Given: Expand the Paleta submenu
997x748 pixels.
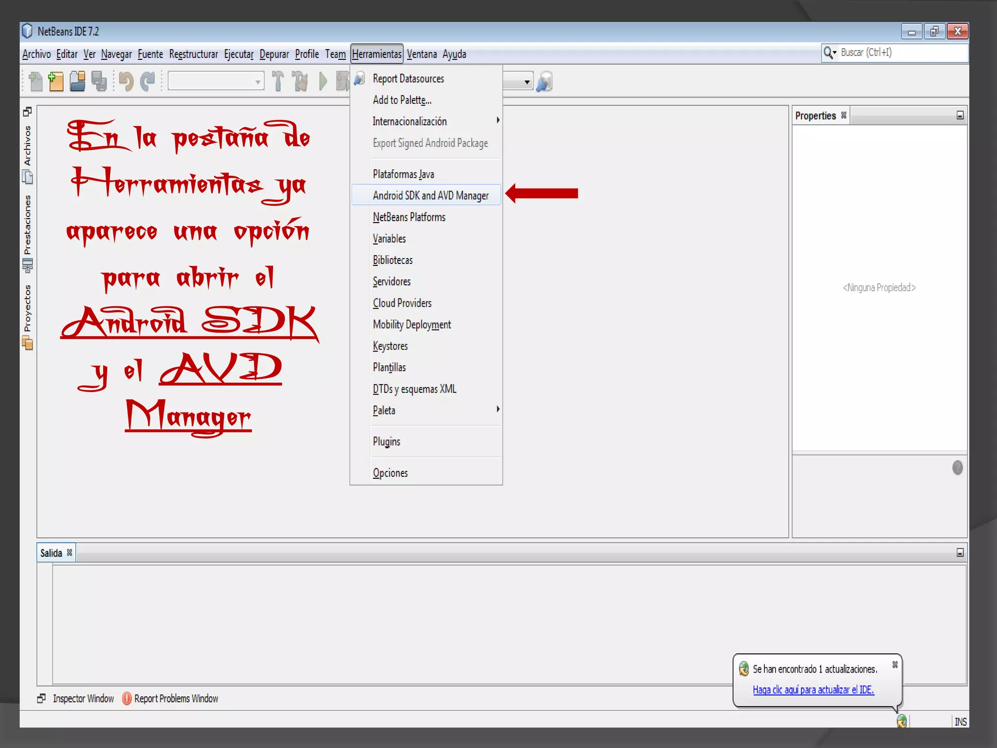Looking at the screenshot, I should 498,409.
